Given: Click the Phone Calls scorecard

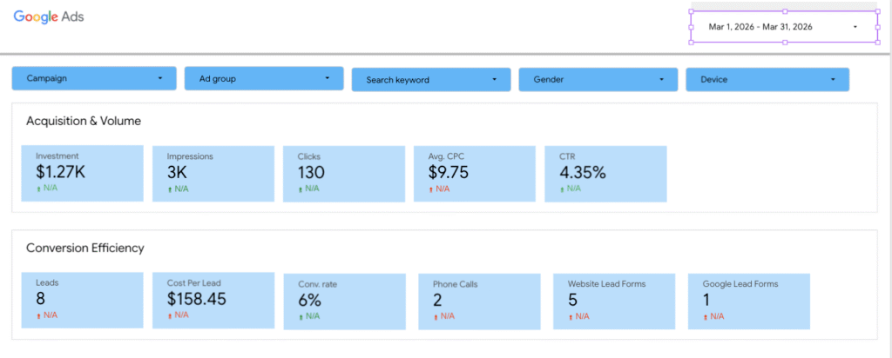Looking at the screenshot, I should tap(479, 302).
